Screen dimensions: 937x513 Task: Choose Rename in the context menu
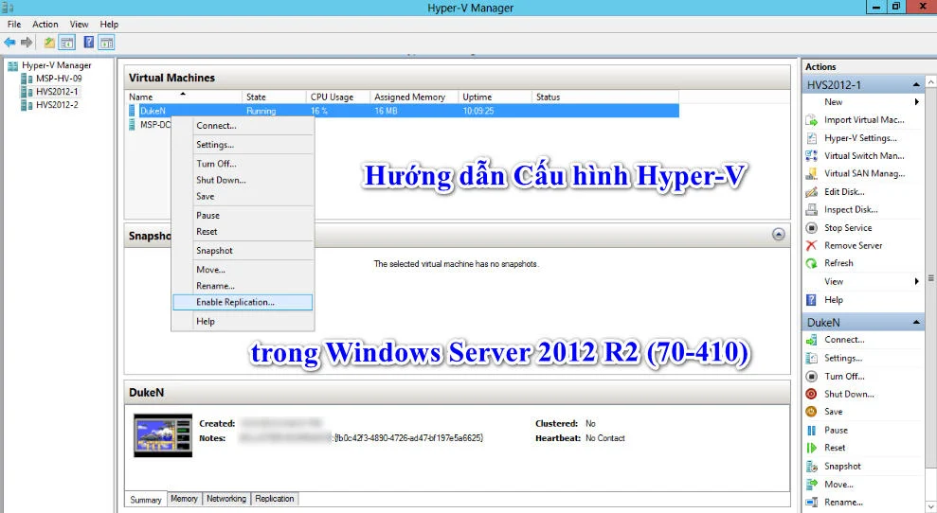tap(243, 286)
